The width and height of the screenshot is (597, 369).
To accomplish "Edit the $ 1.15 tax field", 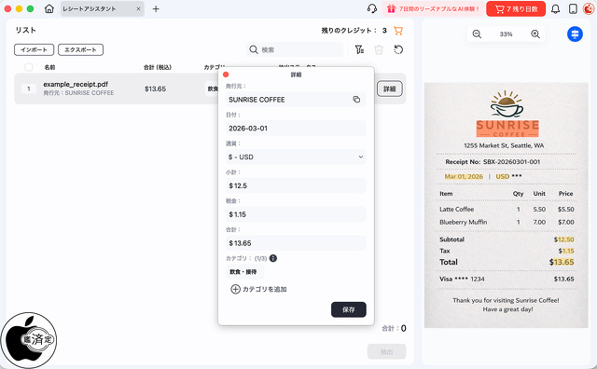I will (296, 214).
